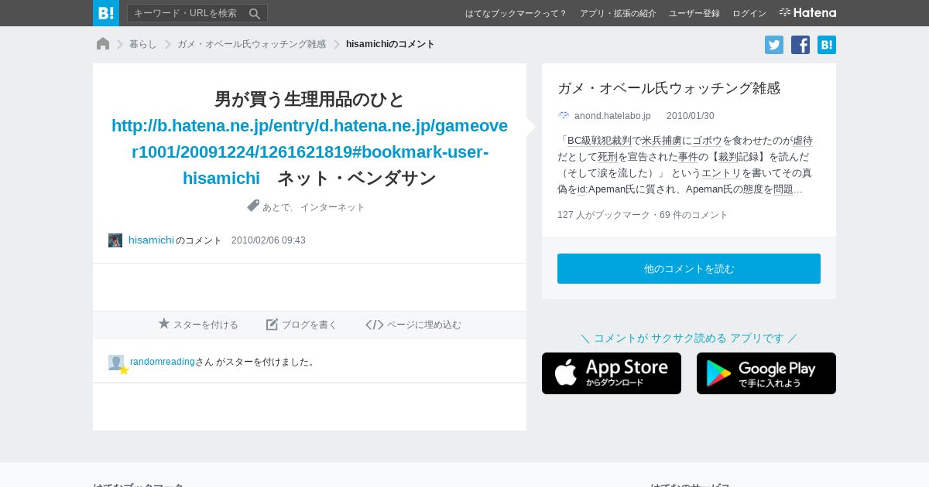Click 他のコメントを読む button
Screen dimensions: 929x487
[x=689, y=268]
